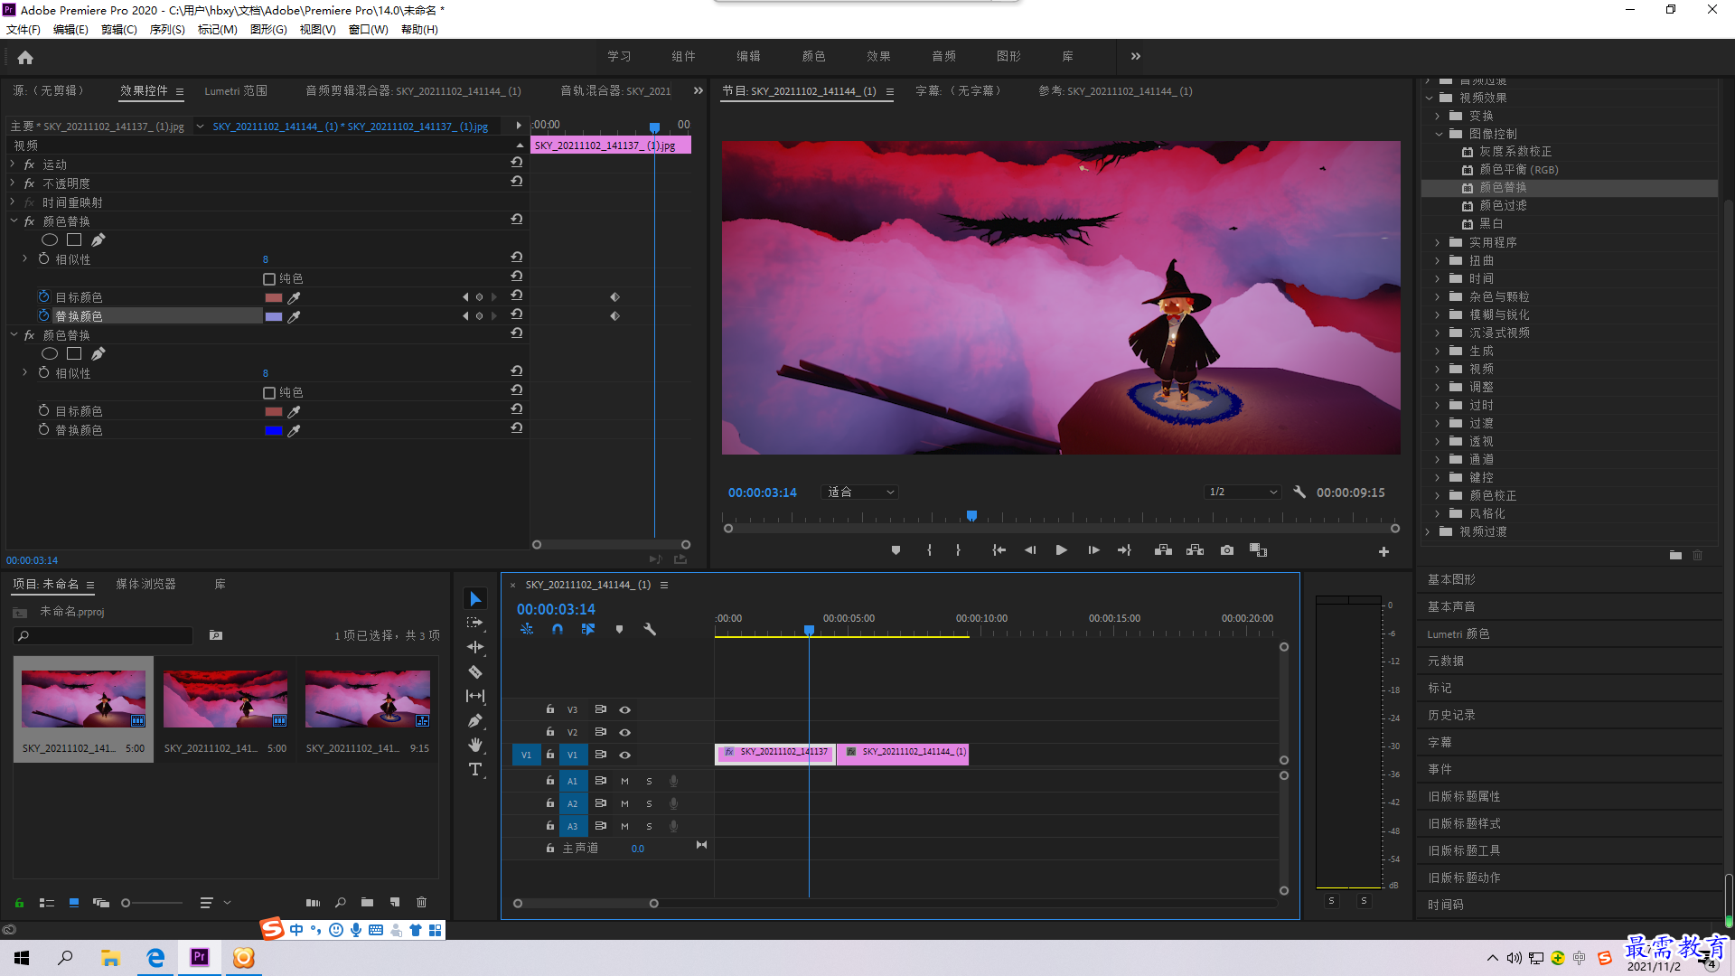Select the Razor tool

click(475, 671)
